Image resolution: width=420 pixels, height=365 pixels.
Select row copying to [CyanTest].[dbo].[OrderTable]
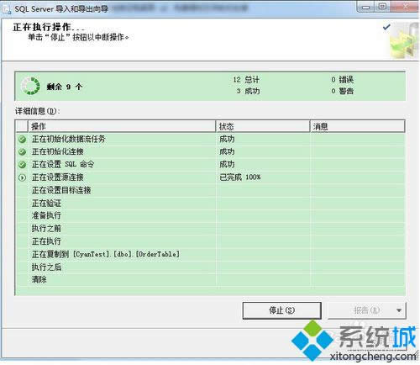pos(210,254)
